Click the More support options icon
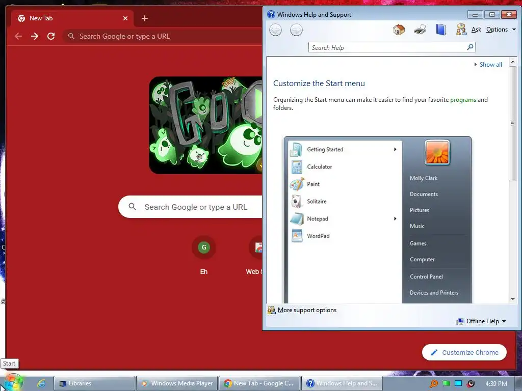The image size is (522, 391). (x=271, y=310)
